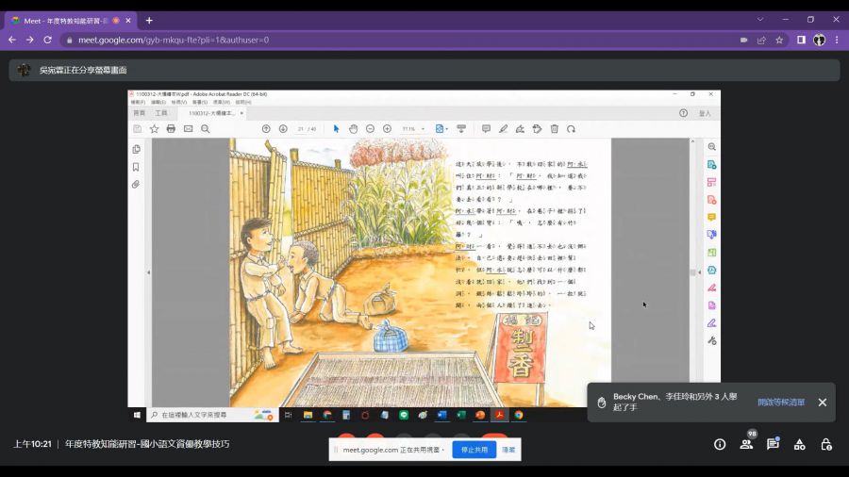The height and width of the screenshot is (477, 849).
Task: Select the hand pan tool in Acrobat
Action: [353, 129]
